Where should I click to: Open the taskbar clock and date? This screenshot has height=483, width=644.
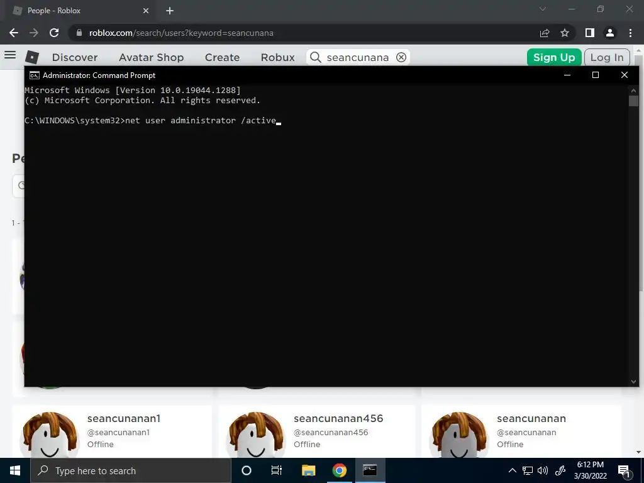coord(590,470)
